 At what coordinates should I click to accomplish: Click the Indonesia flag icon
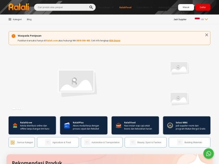tap(197, 19)
